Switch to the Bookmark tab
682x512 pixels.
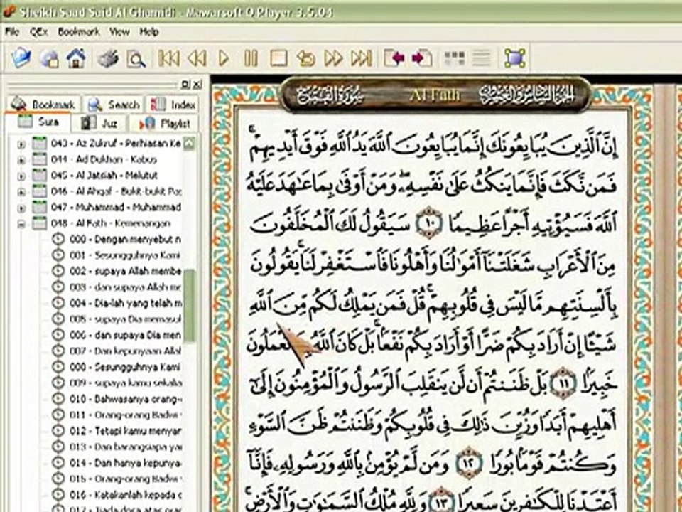coord(43,105)
